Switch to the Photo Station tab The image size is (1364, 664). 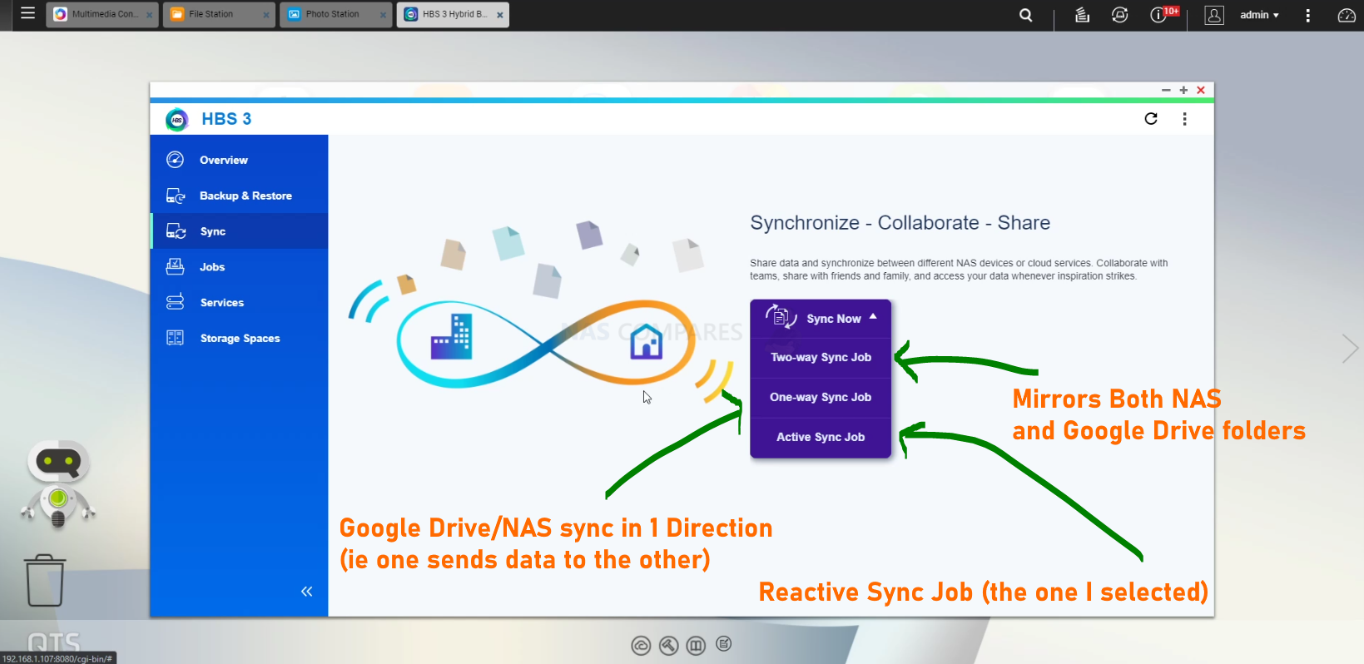(x=335, y=14)
